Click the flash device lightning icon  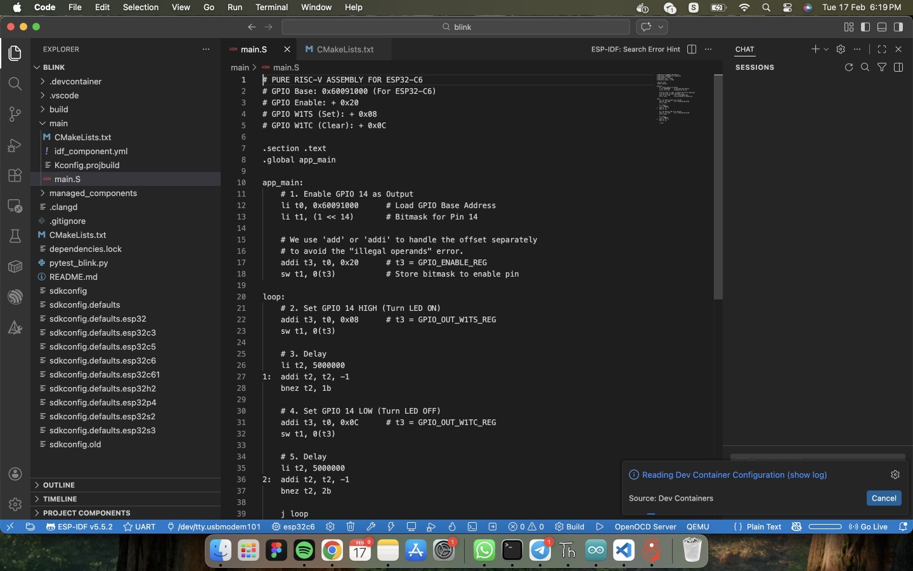(x=391, y=527)
